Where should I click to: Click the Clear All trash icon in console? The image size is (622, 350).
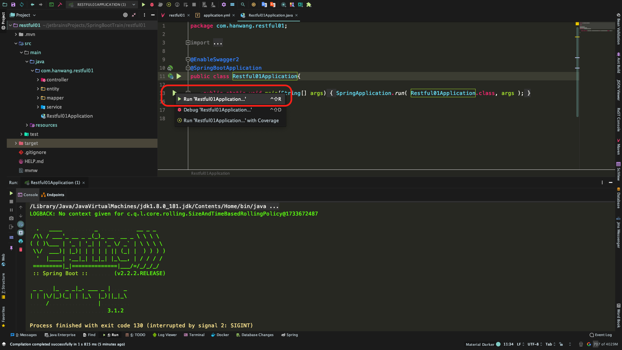tap(21, 250)
